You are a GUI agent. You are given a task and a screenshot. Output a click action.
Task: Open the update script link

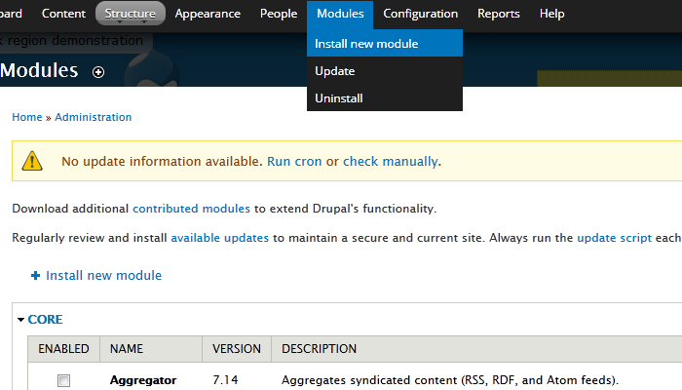614,238
